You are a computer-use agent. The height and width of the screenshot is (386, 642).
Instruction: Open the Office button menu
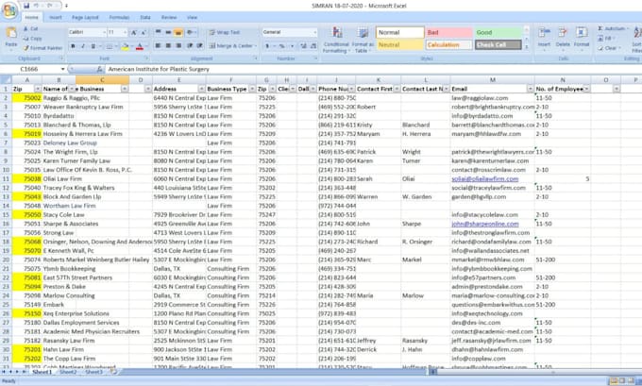pos(9,9)
